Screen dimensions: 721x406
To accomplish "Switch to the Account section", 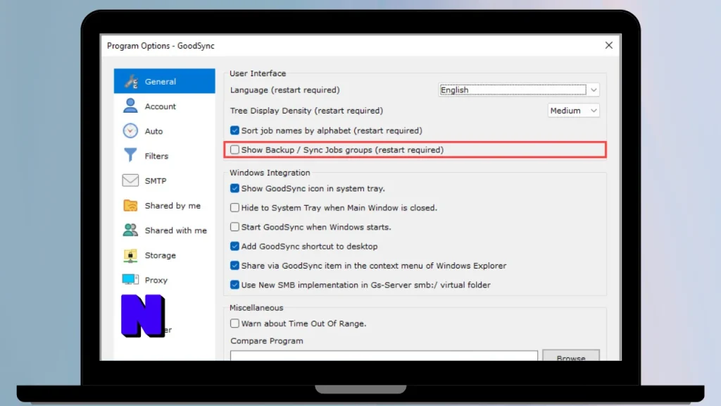I will pos(165,106).
